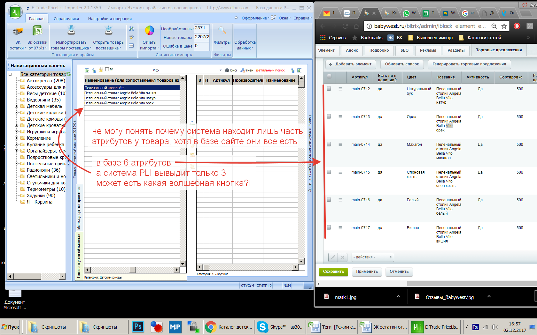Open the volume control in system tray
The height and width of the screenshot is (335, 537).
click(495, 327)
